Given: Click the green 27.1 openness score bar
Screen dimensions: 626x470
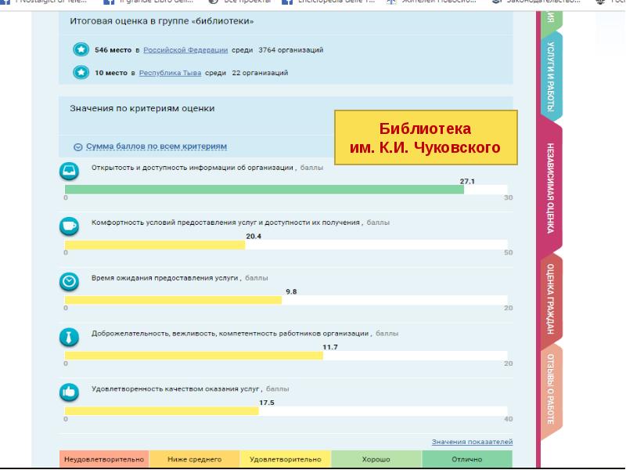Looking at the screenshot, I should tap(264, 189).
